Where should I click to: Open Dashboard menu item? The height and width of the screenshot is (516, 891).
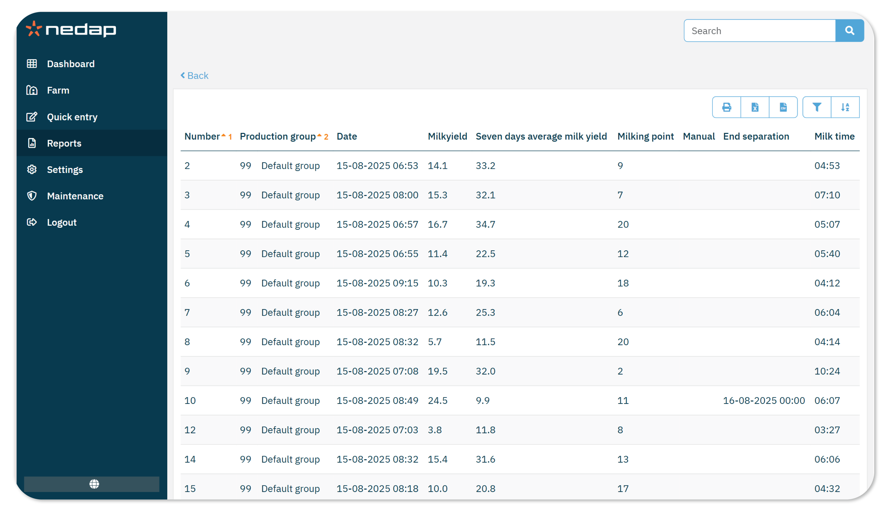92,64
